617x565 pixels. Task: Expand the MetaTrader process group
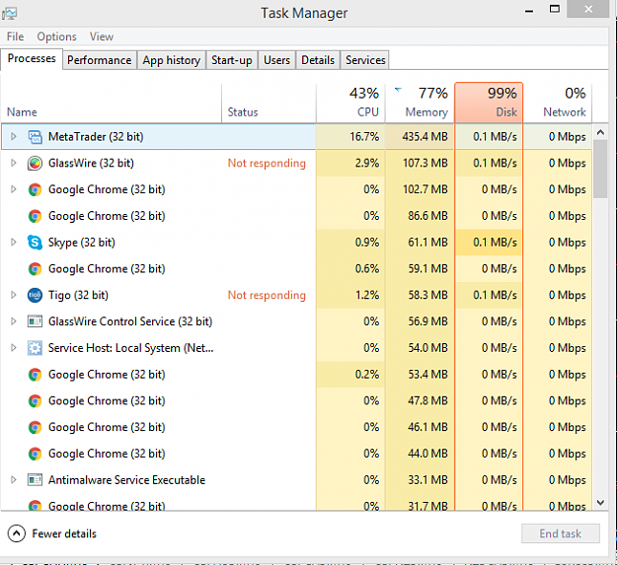pyautogui.click(x=14, y=137)
